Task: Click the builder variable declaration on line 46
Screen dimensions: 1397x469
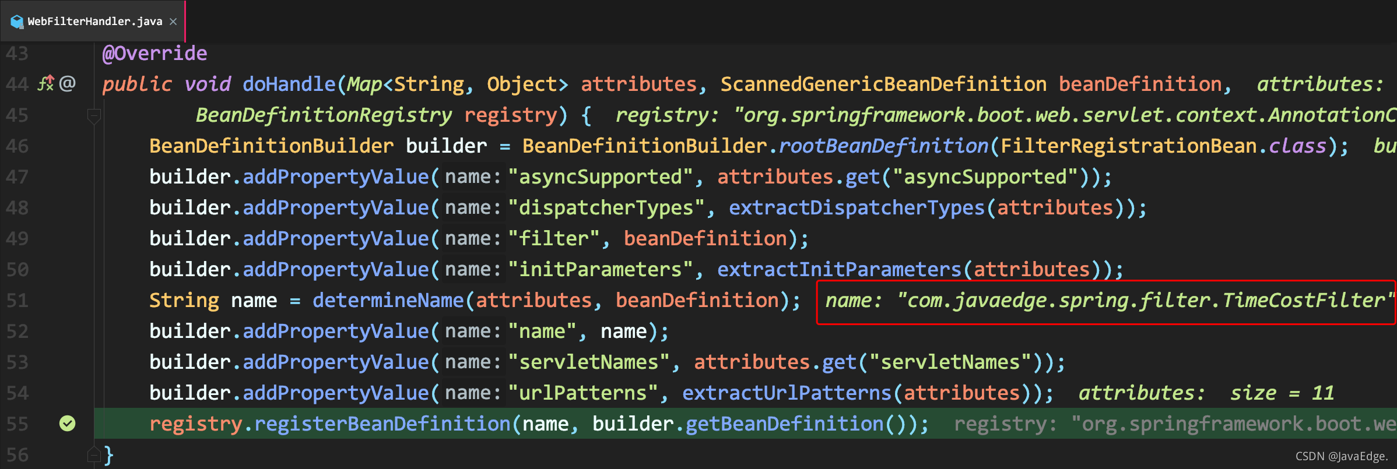Action: [x=446, y=146]
